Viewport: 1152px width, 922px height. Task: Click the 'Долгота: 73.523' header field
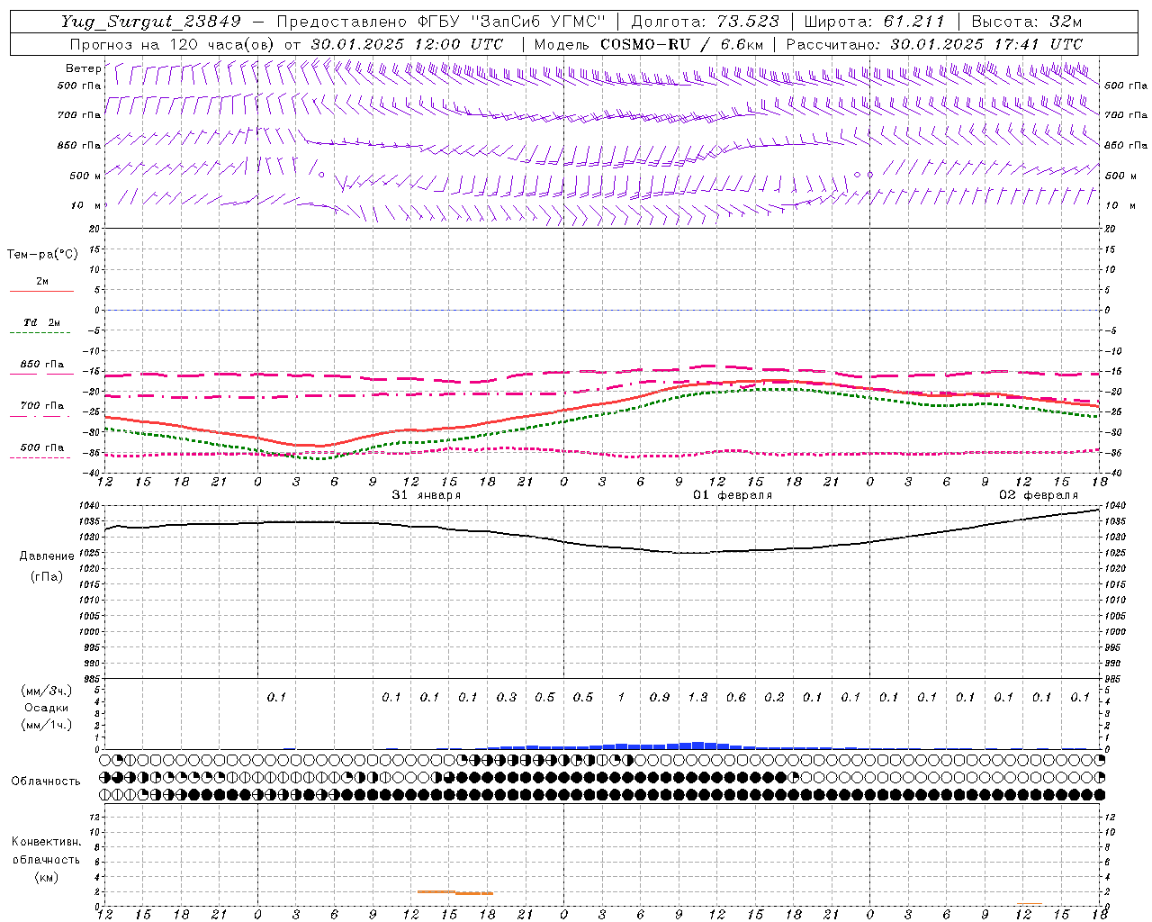pos(705,22)
